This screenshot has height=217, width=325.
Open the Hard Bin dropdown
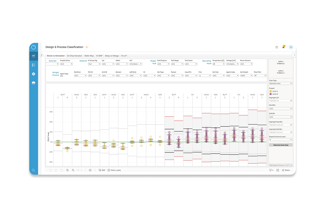pyautogui.click(x=281, y=108)
